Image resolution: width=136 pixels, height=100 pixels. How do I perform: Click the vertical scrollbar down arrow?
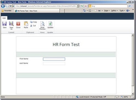[133, 93]
